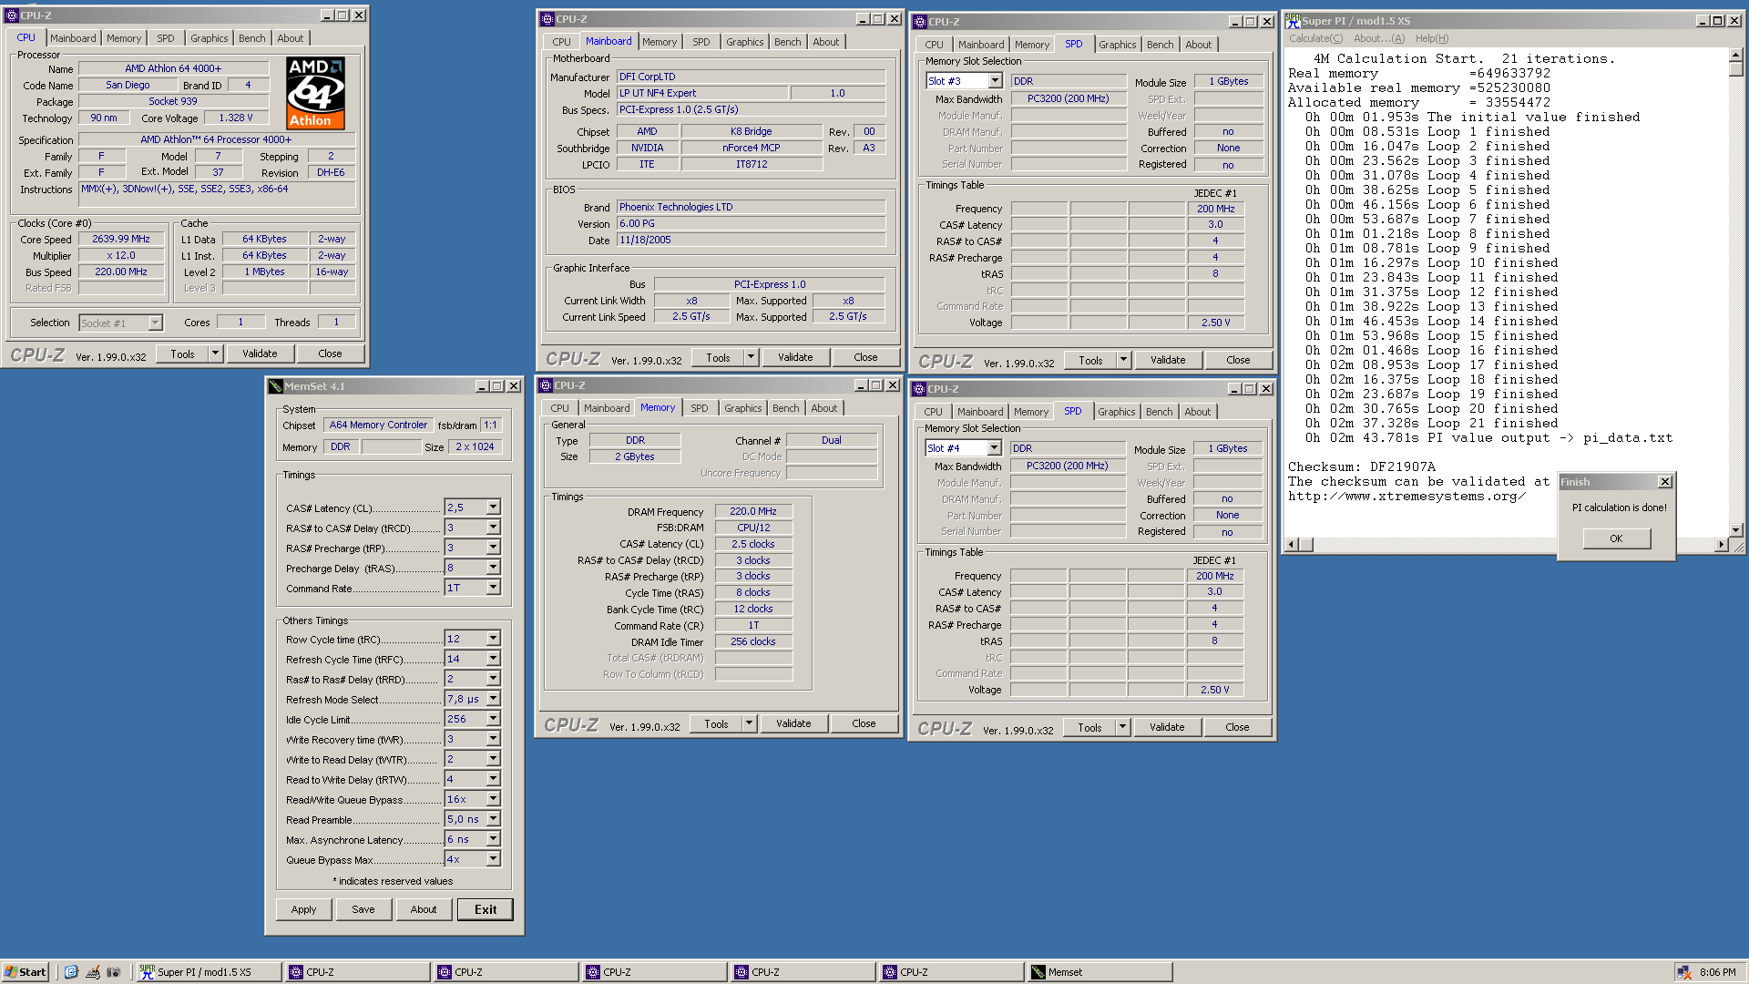Viewport: 1749px width, 984px height.
Task: Click the taskbar clock showing 8:06 PM
Action: click(x=1717, y=972)
